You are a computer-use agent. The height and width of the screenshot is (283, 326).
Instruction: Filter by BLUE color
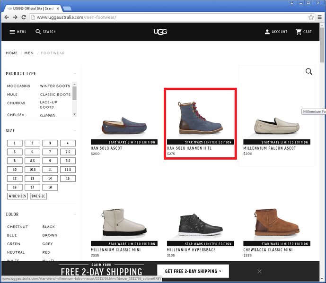tap(12, 235)
